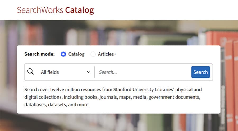Click the Catalog search mode label text
This screenshot has height=131, width=238.
click(76, 54)
